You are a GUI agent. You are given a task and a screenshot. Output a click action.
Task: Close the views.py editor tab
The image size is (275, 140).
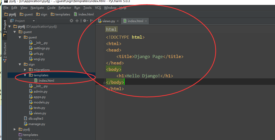[118, 21]
